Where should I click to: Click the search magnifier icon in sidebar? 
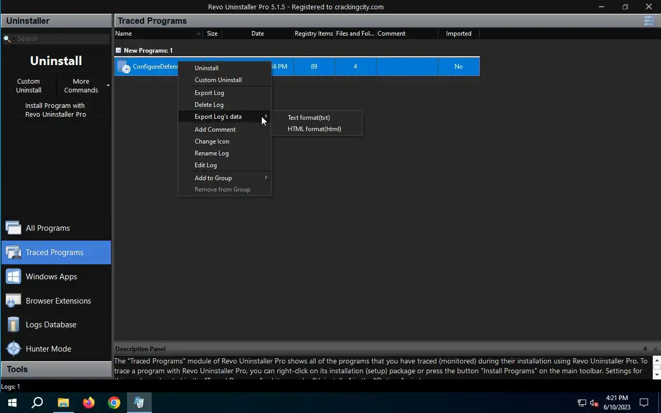7,39
